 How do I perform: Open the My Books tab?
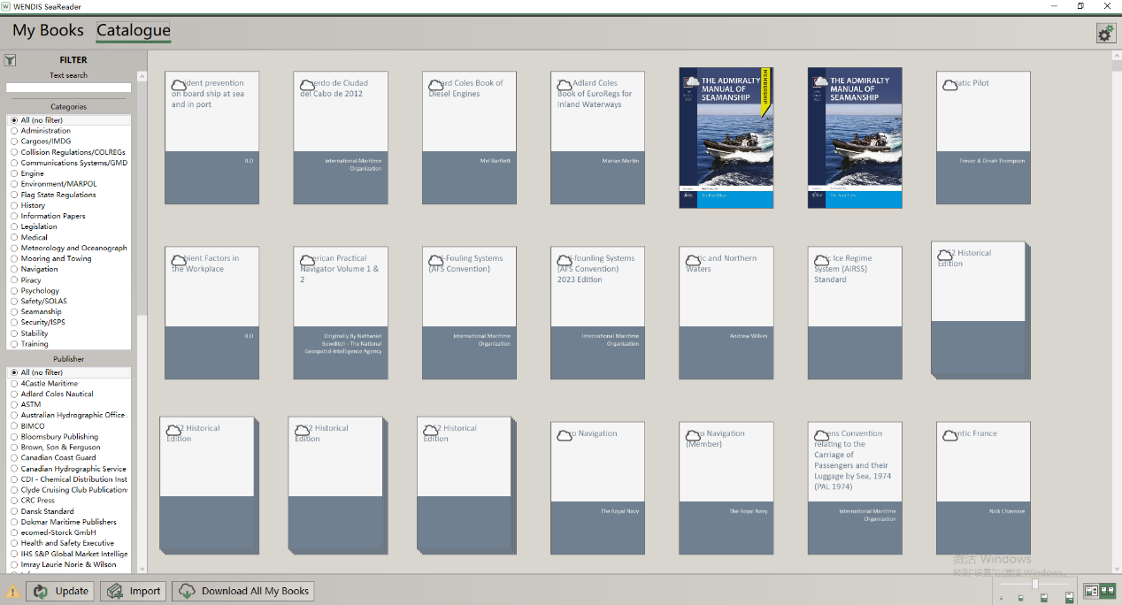48,30
